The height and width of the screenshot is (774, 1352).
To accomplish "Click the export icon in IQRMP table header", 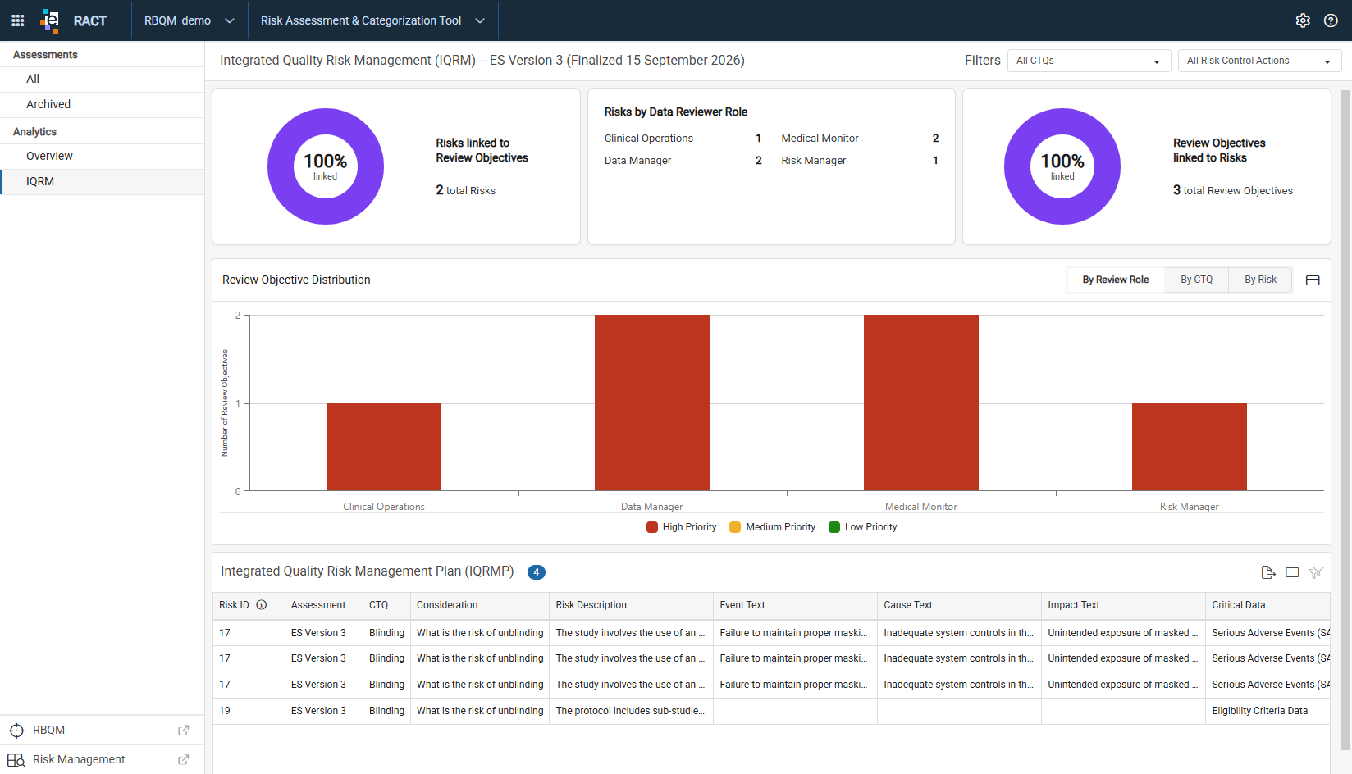I will pyautogui.click(x=1268, y=572).
